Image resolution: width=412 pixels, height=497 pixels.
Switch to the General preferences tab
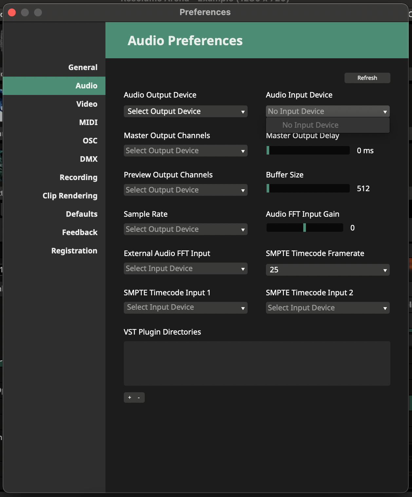(x=83, y=67)
